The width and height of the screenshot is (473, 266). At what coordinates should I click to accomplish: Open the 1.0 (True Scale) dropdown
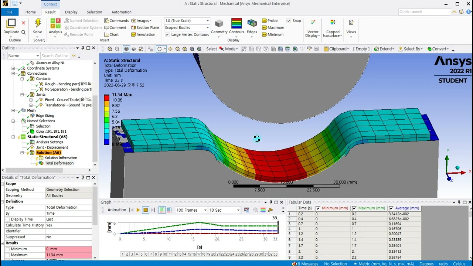click(187, 21)
